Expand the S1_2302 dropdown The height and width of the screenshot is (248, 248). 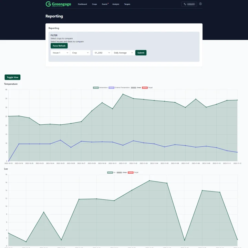102,53
